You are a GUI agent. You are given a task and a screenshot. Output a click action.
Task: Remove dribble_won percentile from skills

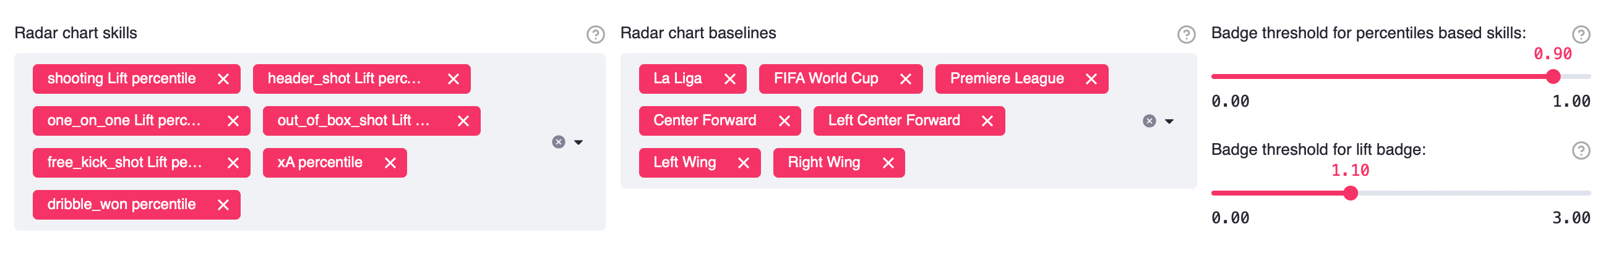[x=223, y=205]
